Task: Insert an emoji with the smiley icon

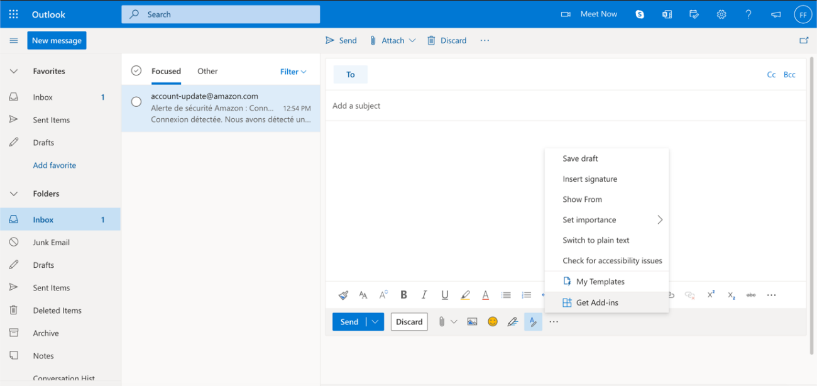Action: point(493,321)
